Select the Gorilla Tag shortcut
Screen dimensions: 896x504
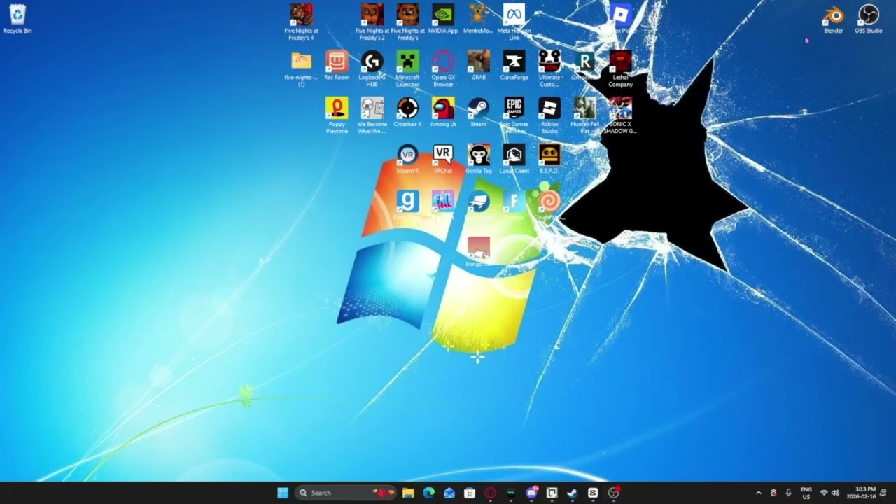pos(478,159)
